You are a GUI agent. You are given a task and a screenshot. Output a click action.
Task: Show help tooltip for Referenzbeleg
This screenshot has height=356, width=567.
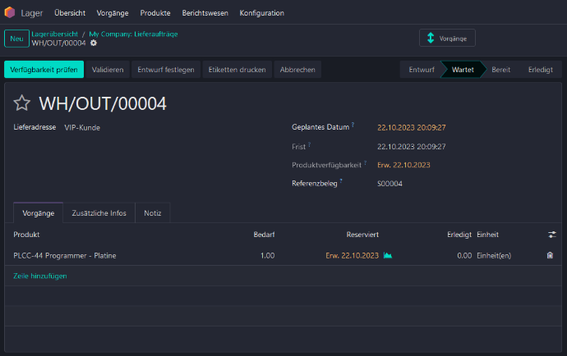point(341,181)
